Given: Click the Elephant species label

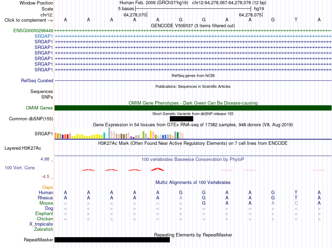Looking at the screenshot, I should 44,213.
